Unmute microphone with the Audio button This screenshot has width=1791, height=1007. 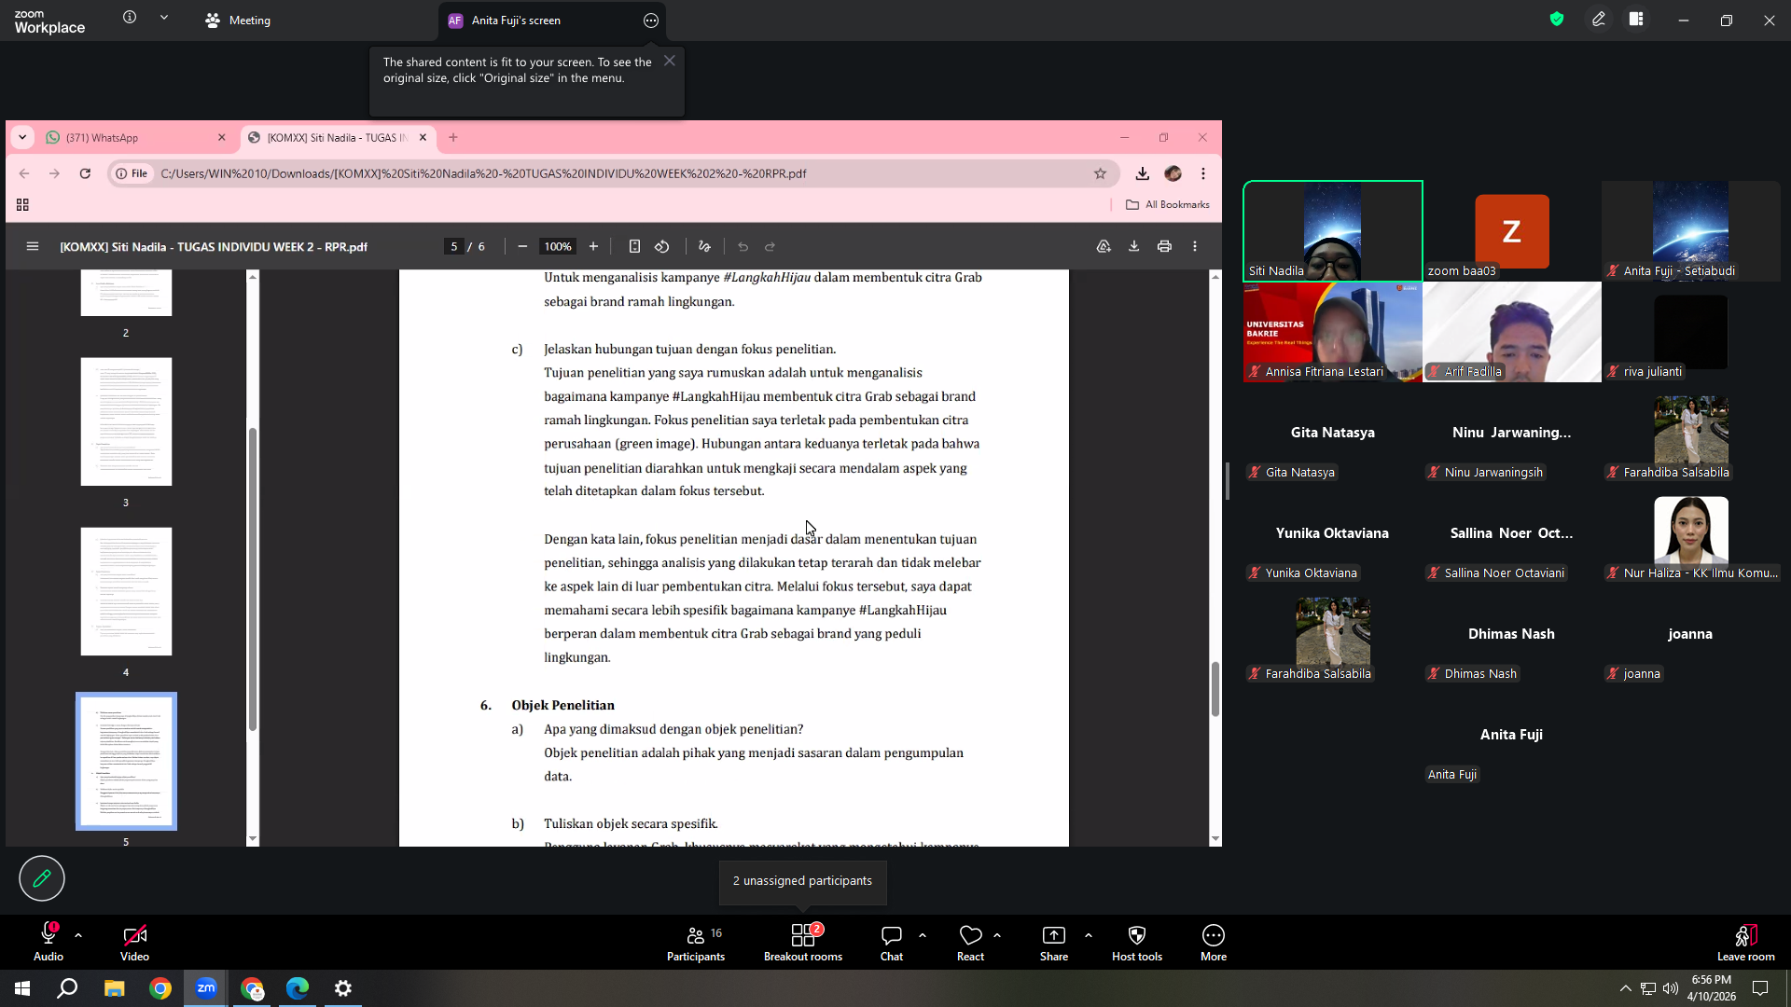(49, 943)
